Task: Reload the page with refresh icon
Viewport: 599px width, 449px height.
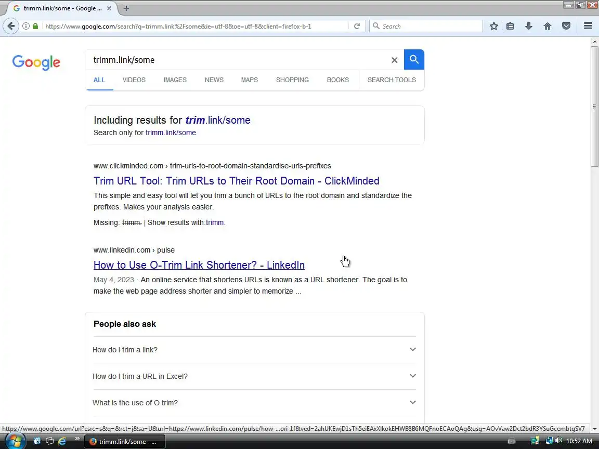Action: pos(357,26)
